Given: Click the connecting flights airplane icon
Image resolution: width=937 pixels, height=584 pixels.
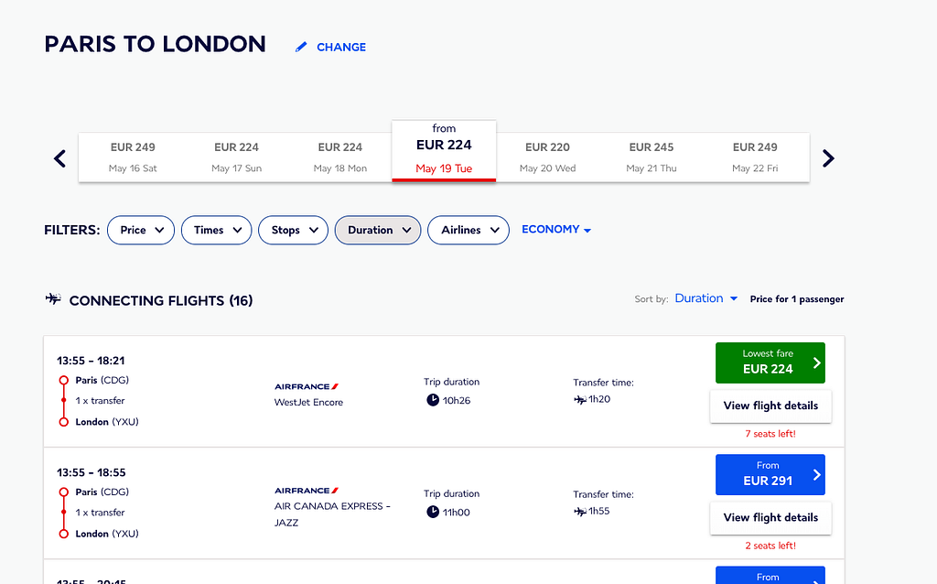Looking at the screenshot, I should click(53, 299).
